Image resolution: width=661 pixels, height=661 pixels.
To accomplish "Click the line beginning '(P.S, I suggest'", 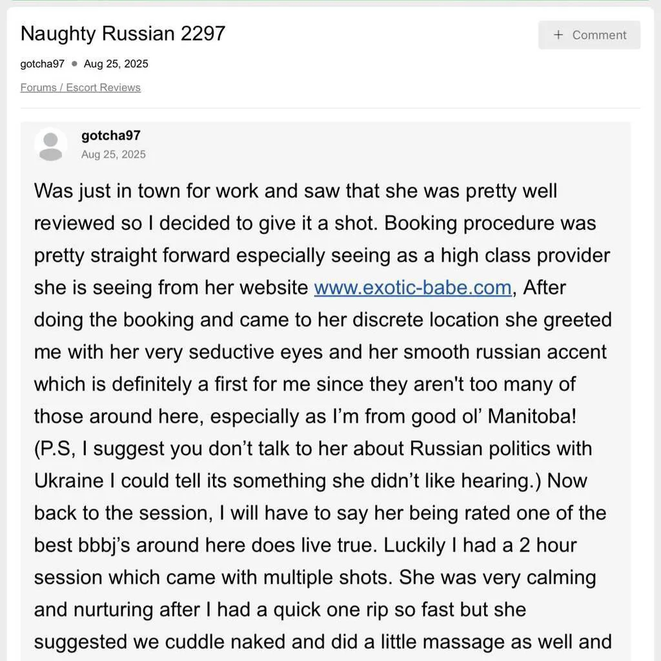I will (312, 449).
